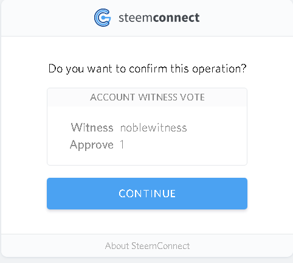
Task: Confirm the operation with CONTINUE button
Action: (147, 194)
